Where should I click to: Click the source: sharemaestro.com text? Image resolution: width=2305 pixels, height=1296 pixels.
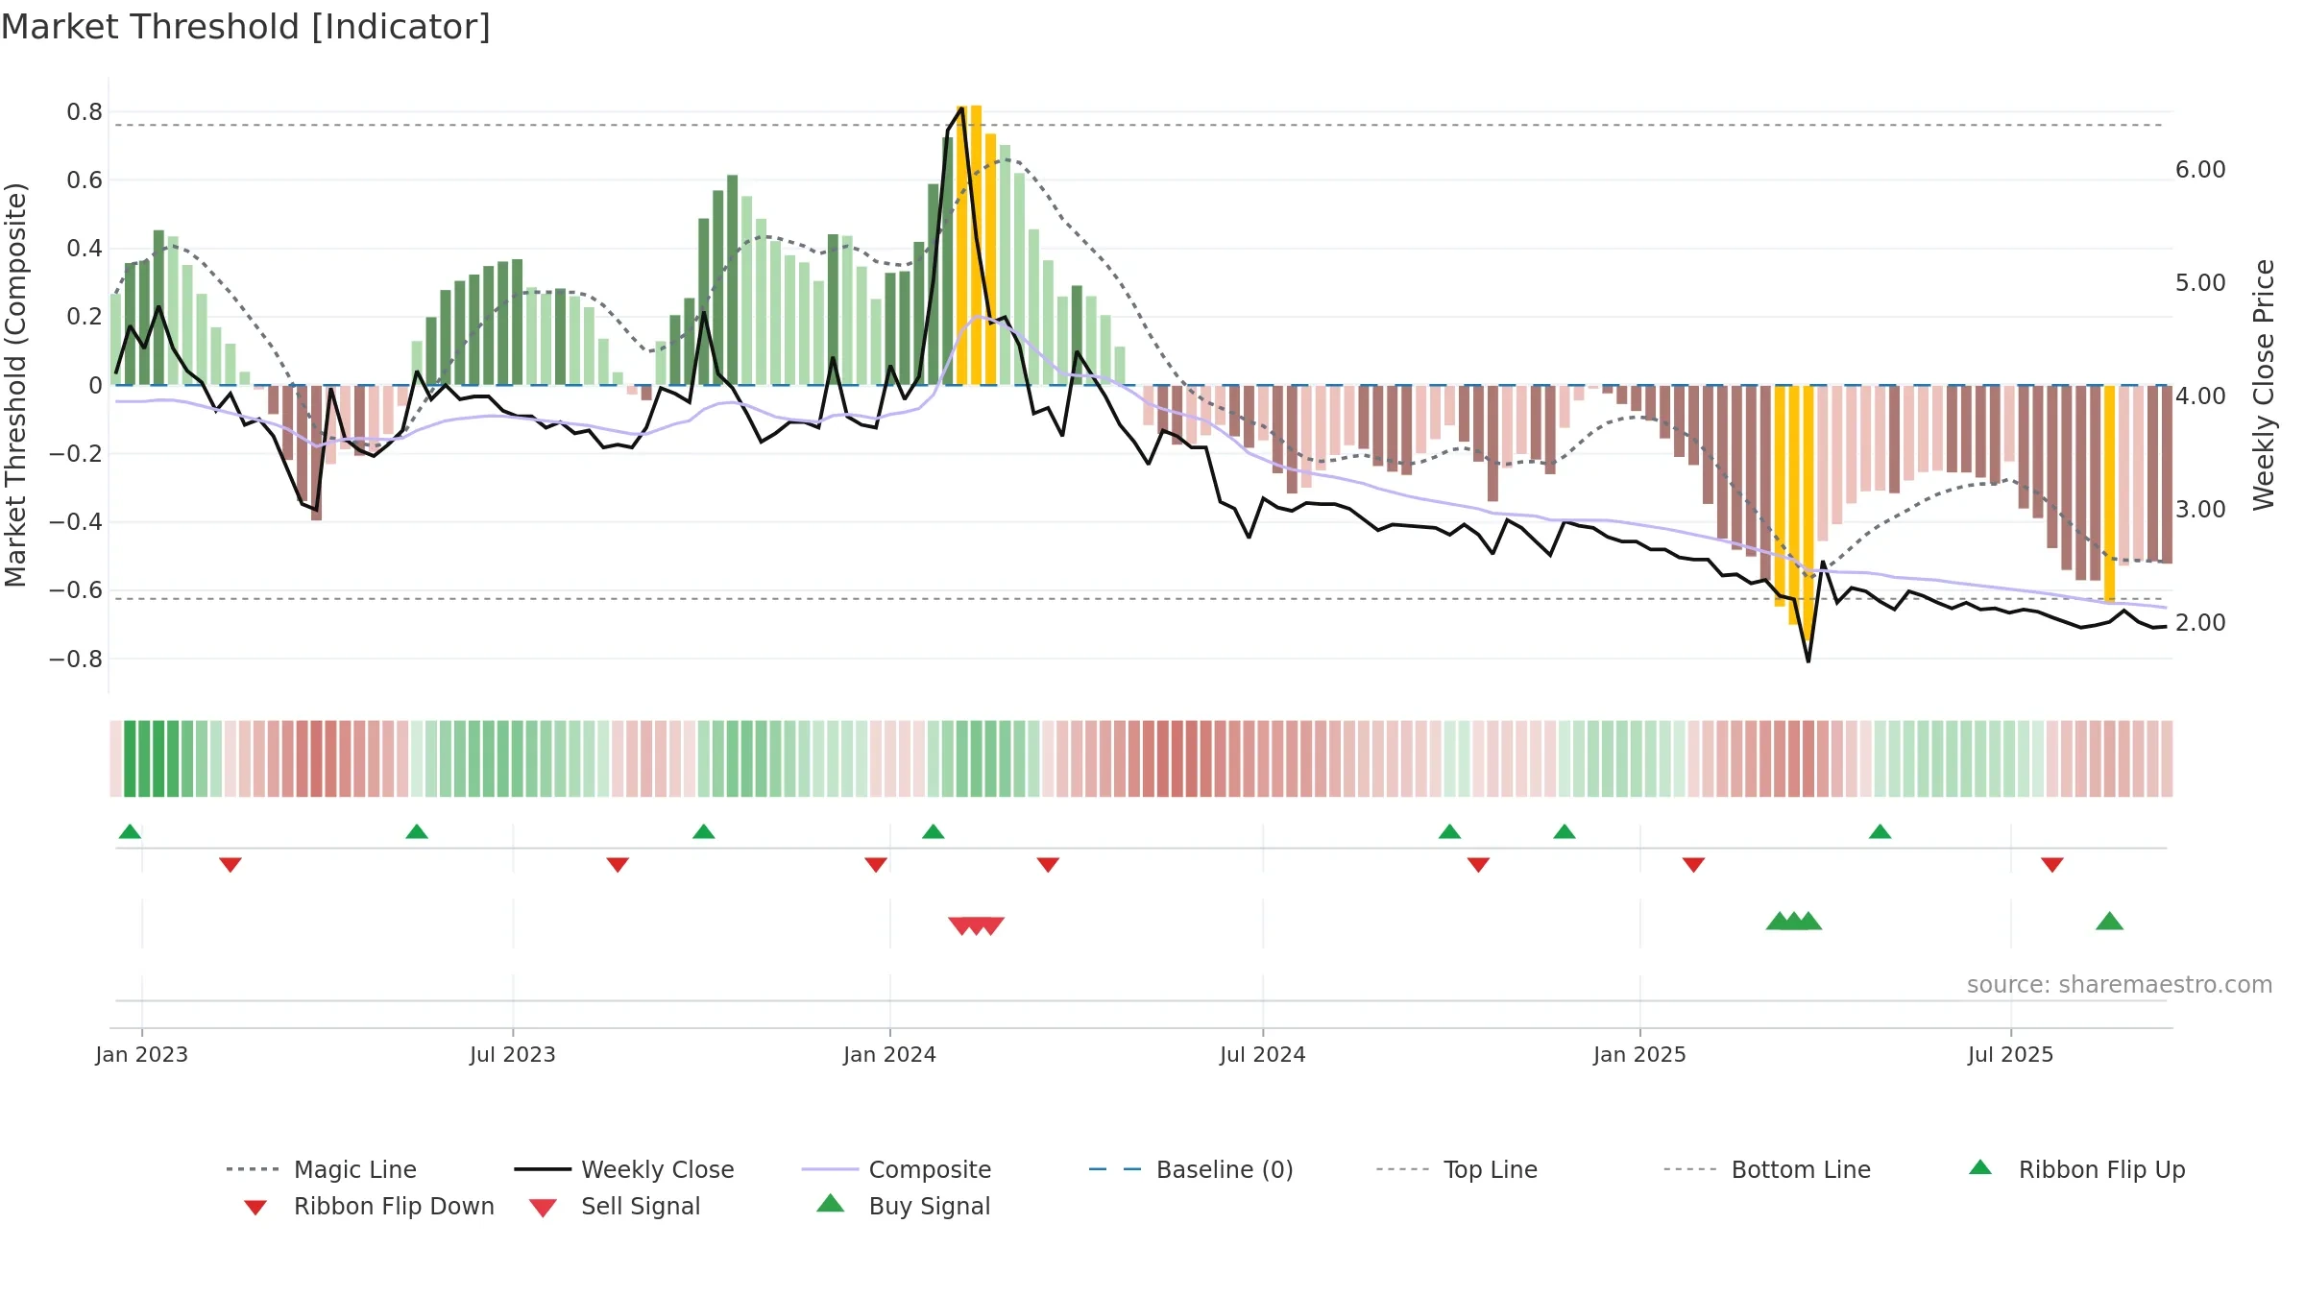point(2120,985)
